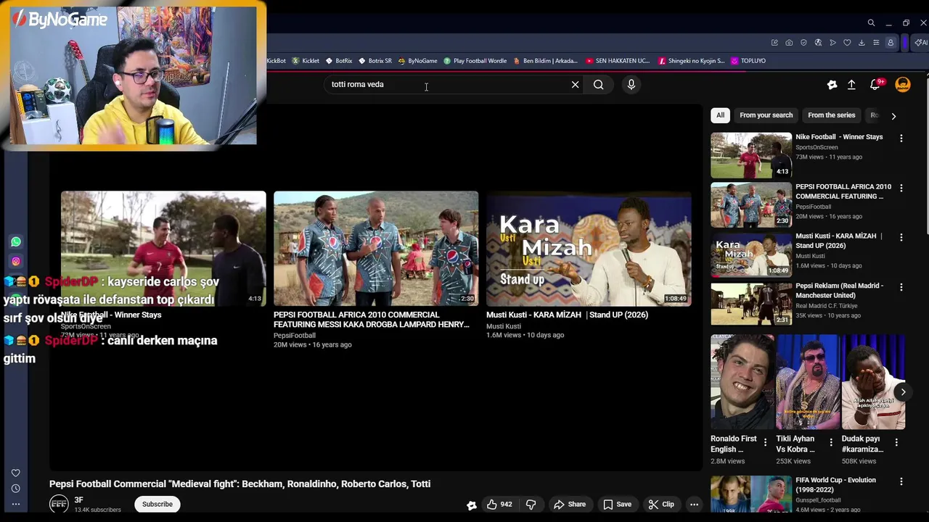
Task: Subscribe to the 3F channel
Action: [x=157, y=505]
